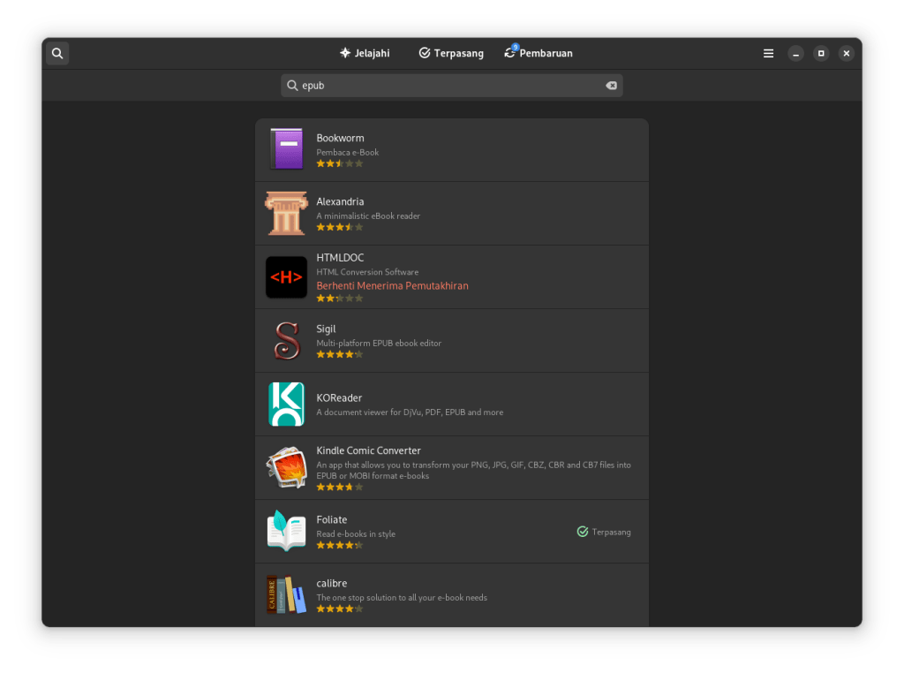Viewport: 904px width, 673px height.
Task: Click the KOReader app name
Action: 339,397
